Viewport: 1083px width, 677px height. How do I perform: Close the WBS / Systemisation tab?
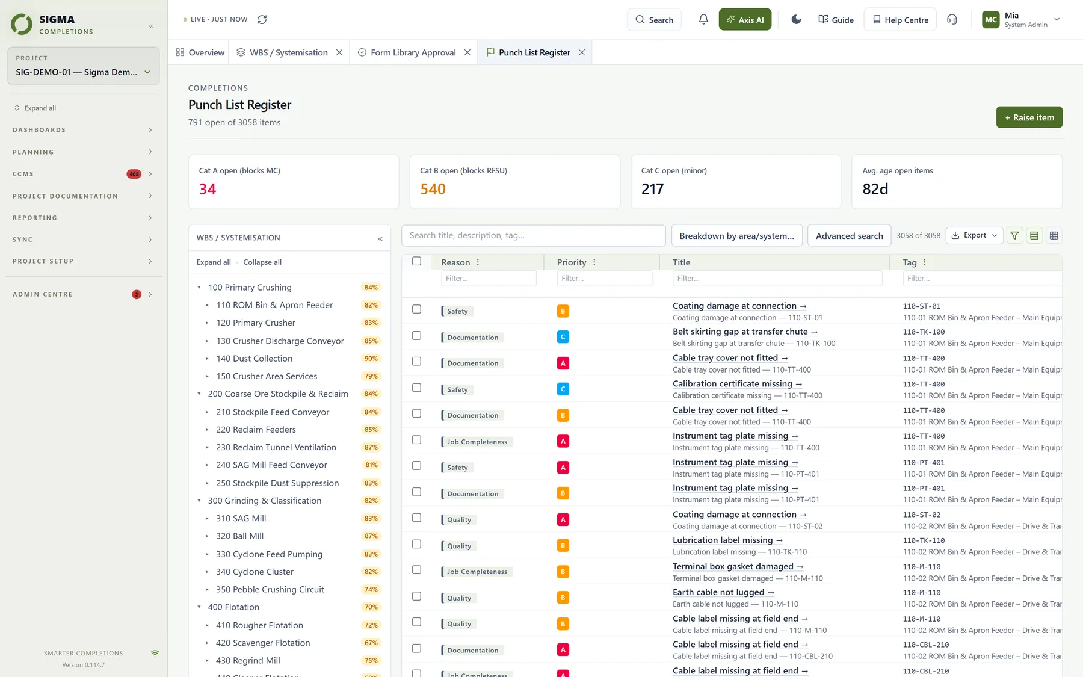tap(339, 52)
